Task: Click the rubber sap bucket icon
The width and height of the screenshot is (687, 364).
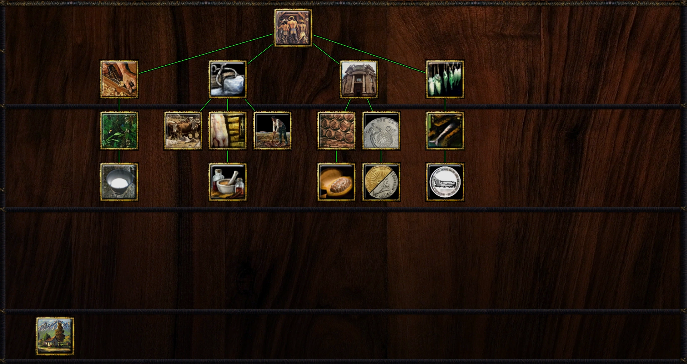Action: click(119, 182)
